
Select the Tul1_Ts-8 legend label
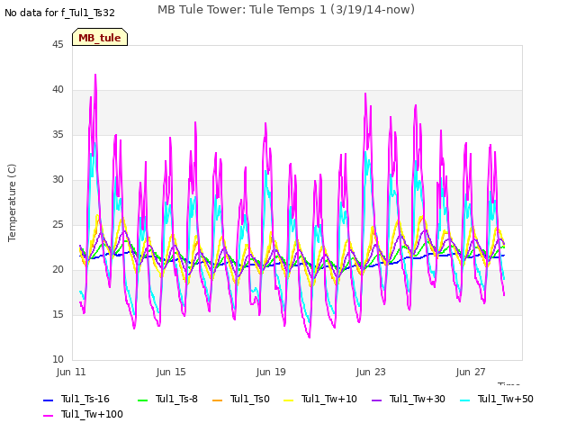pos(176,399)
